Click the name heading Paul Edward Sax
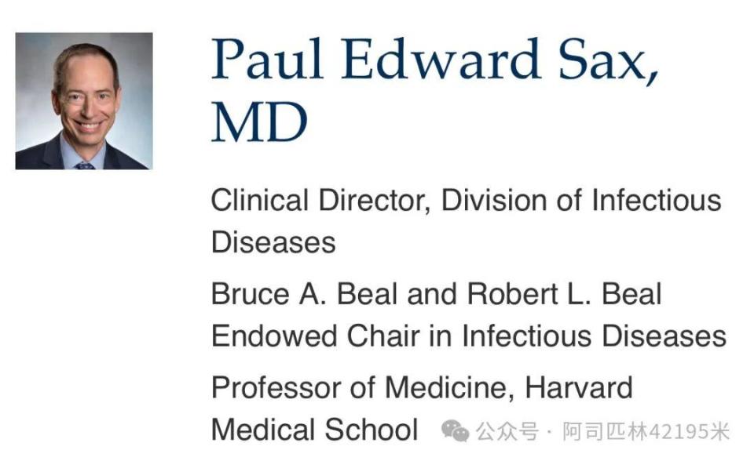 [x=435, y=60]
